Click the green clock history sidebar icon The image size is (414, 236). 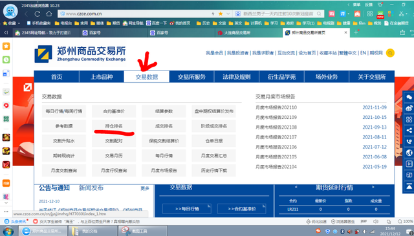click(6, 60)
